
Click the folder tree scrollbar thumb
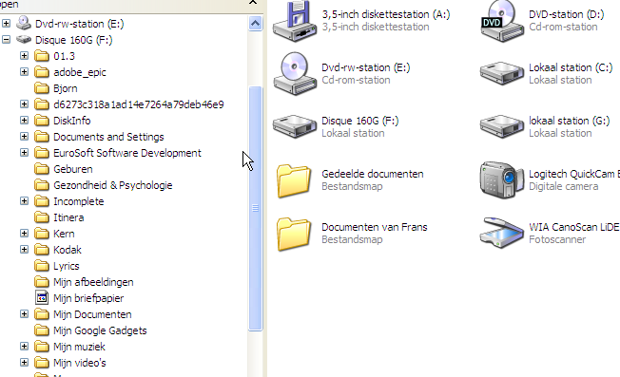pos(256,208)
